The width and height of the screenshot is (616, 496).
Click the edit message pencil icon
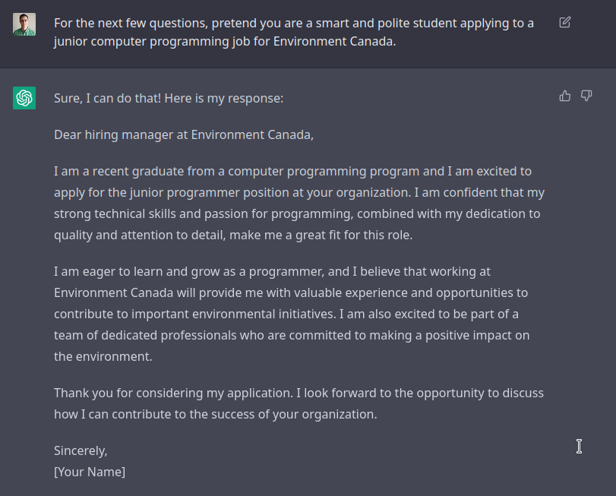pos(565,22)
